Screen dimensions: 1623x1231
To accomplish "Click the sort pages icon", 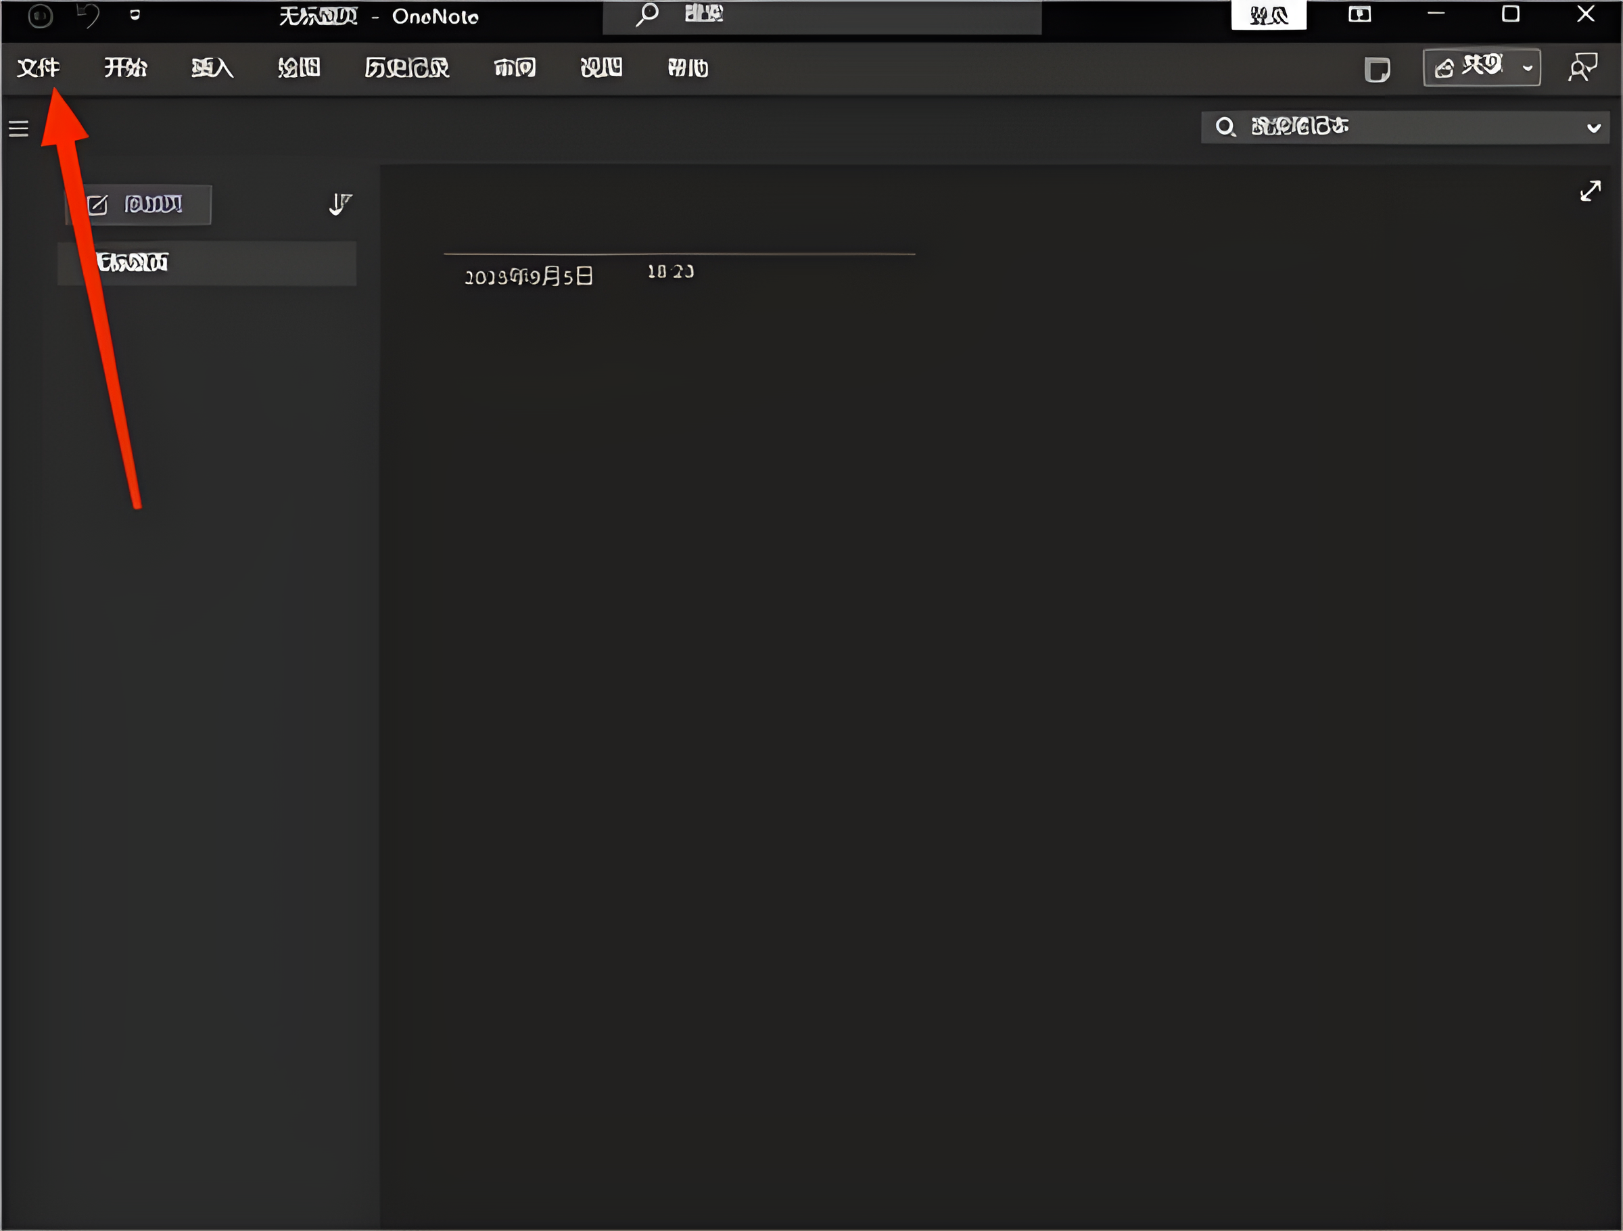I will 340,205.
